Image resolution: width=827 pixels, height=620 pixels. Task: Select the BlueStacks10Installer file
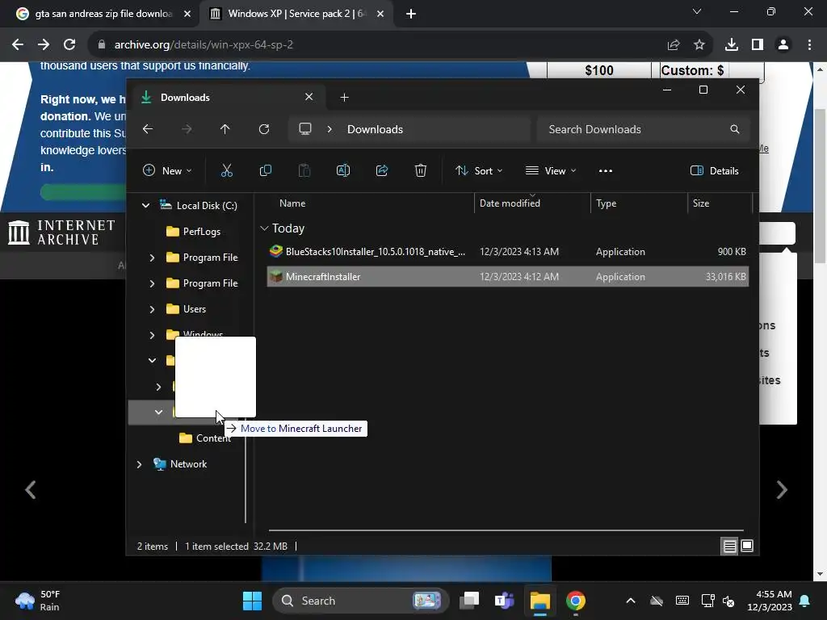pyautogui.click(x=507, y=252)
